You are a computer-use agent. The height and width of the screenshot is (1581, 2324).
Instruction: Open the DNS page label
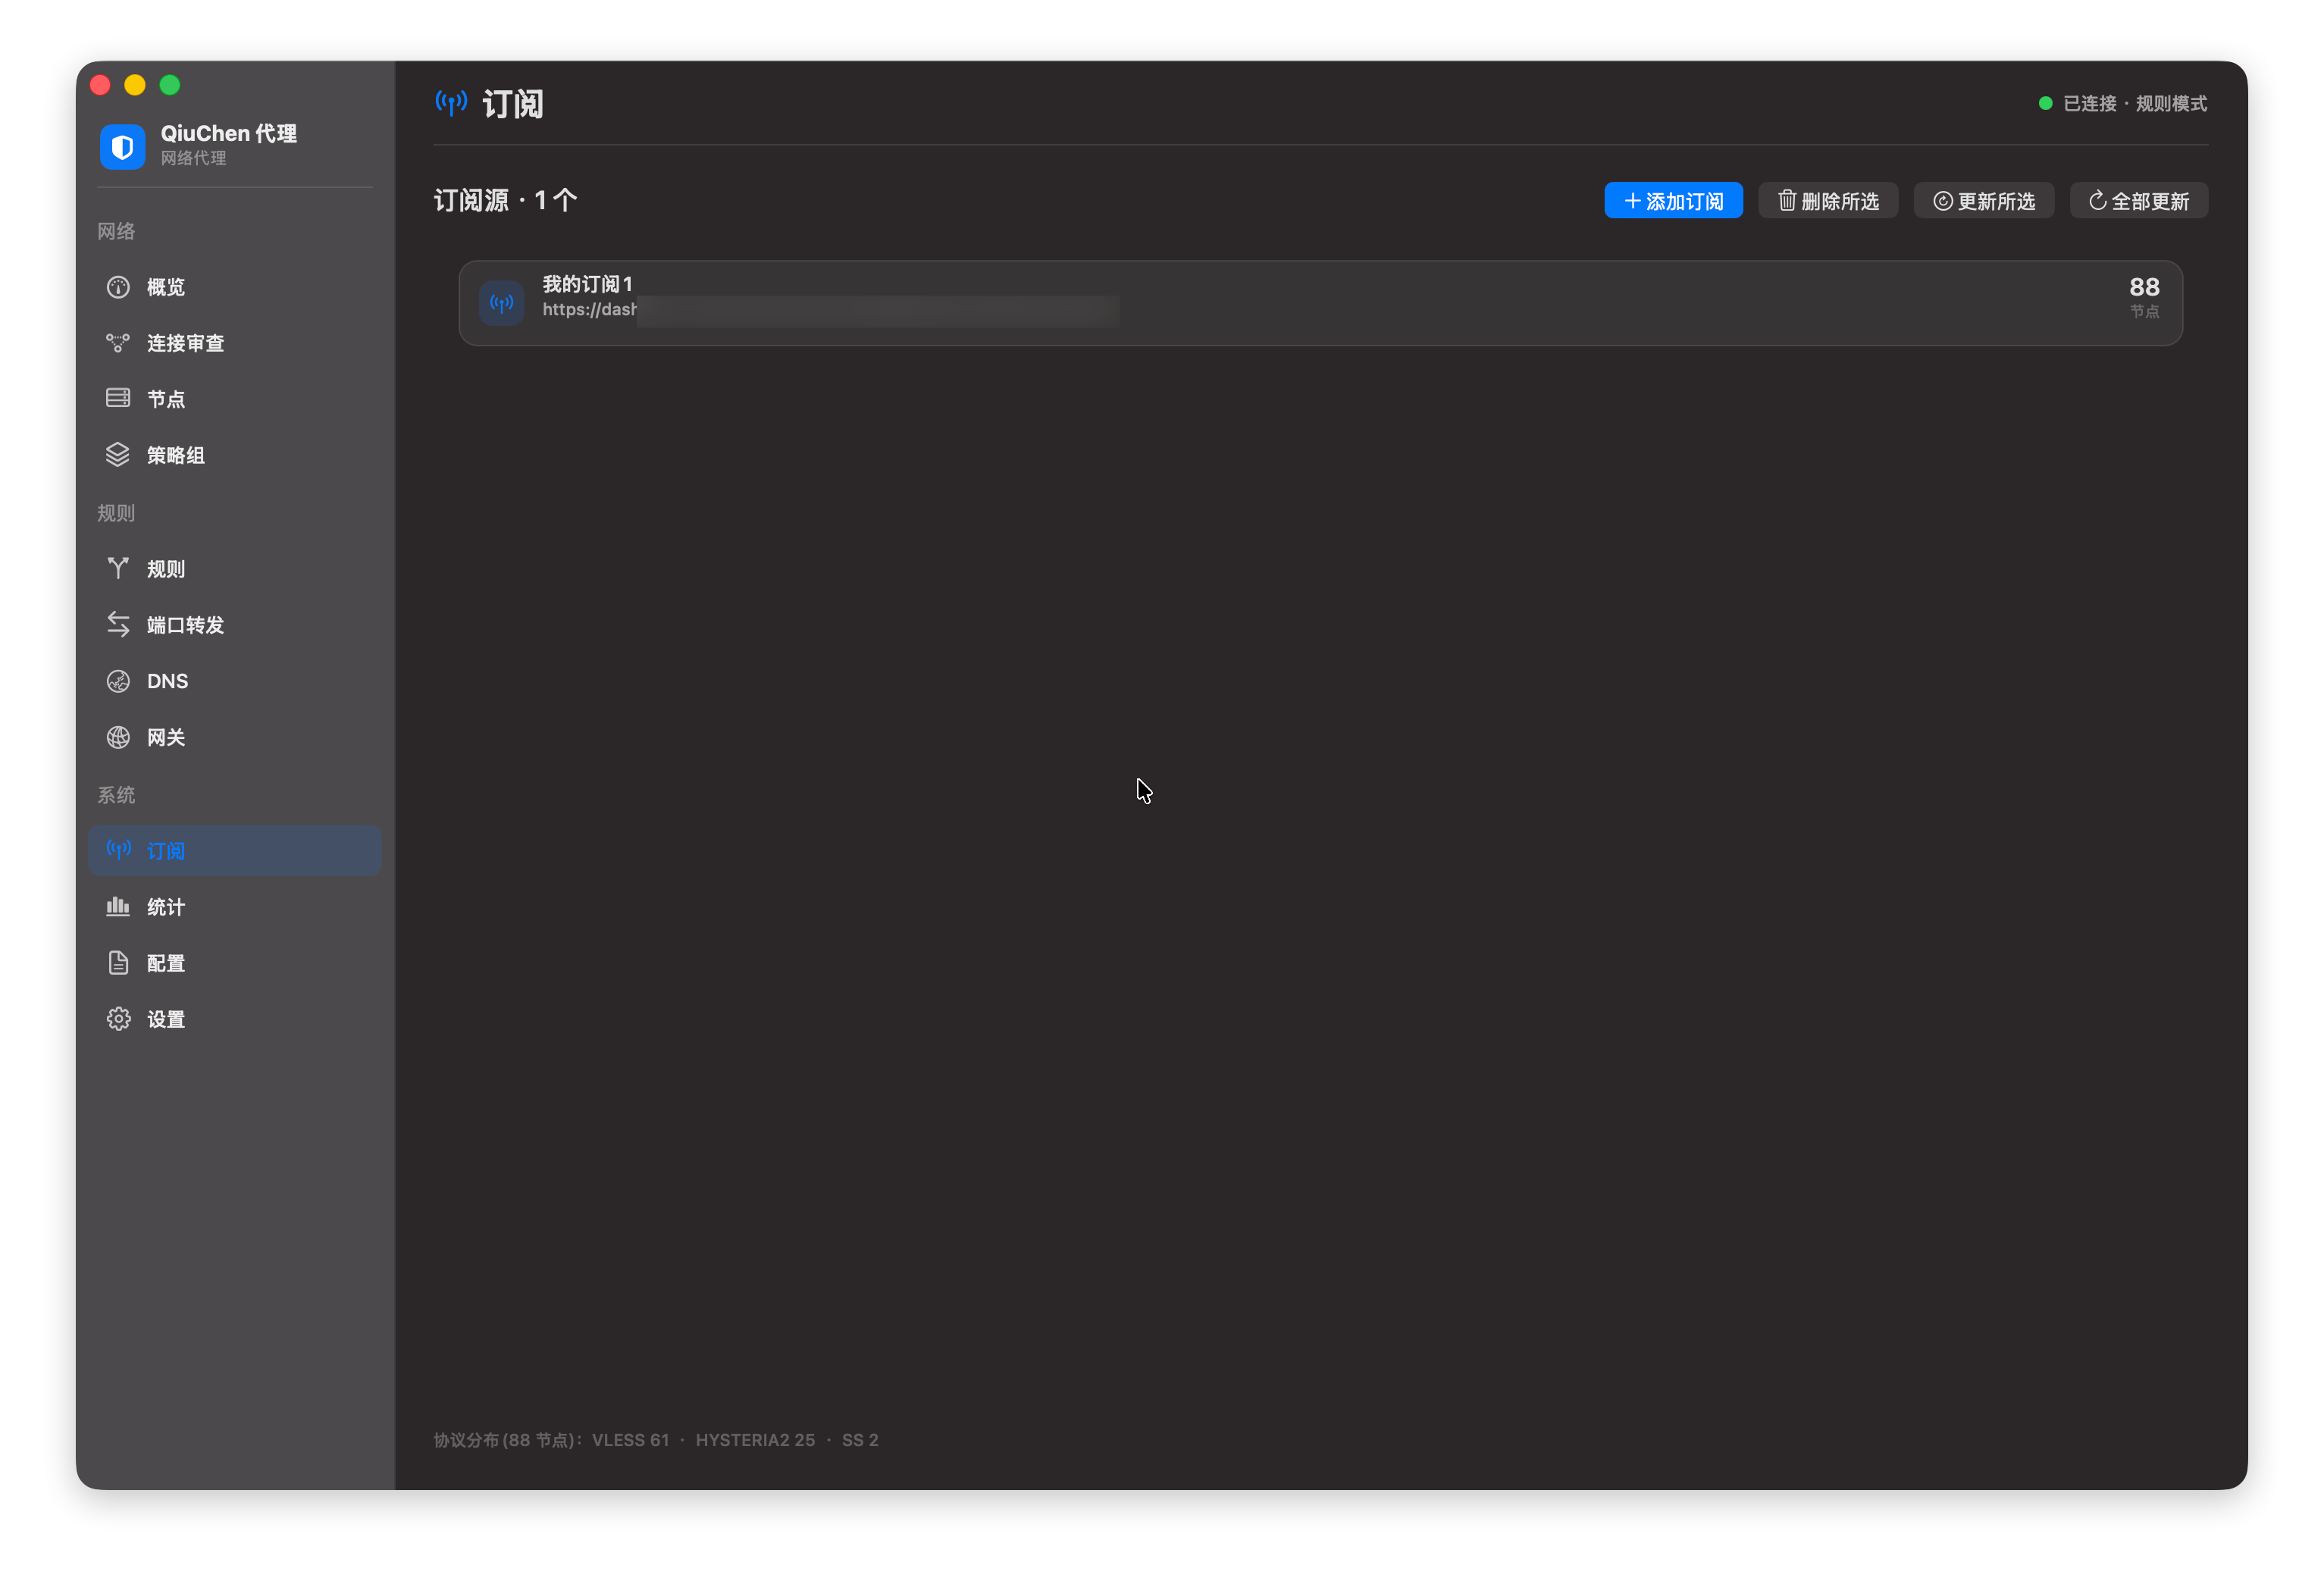(x=168, y=681)
